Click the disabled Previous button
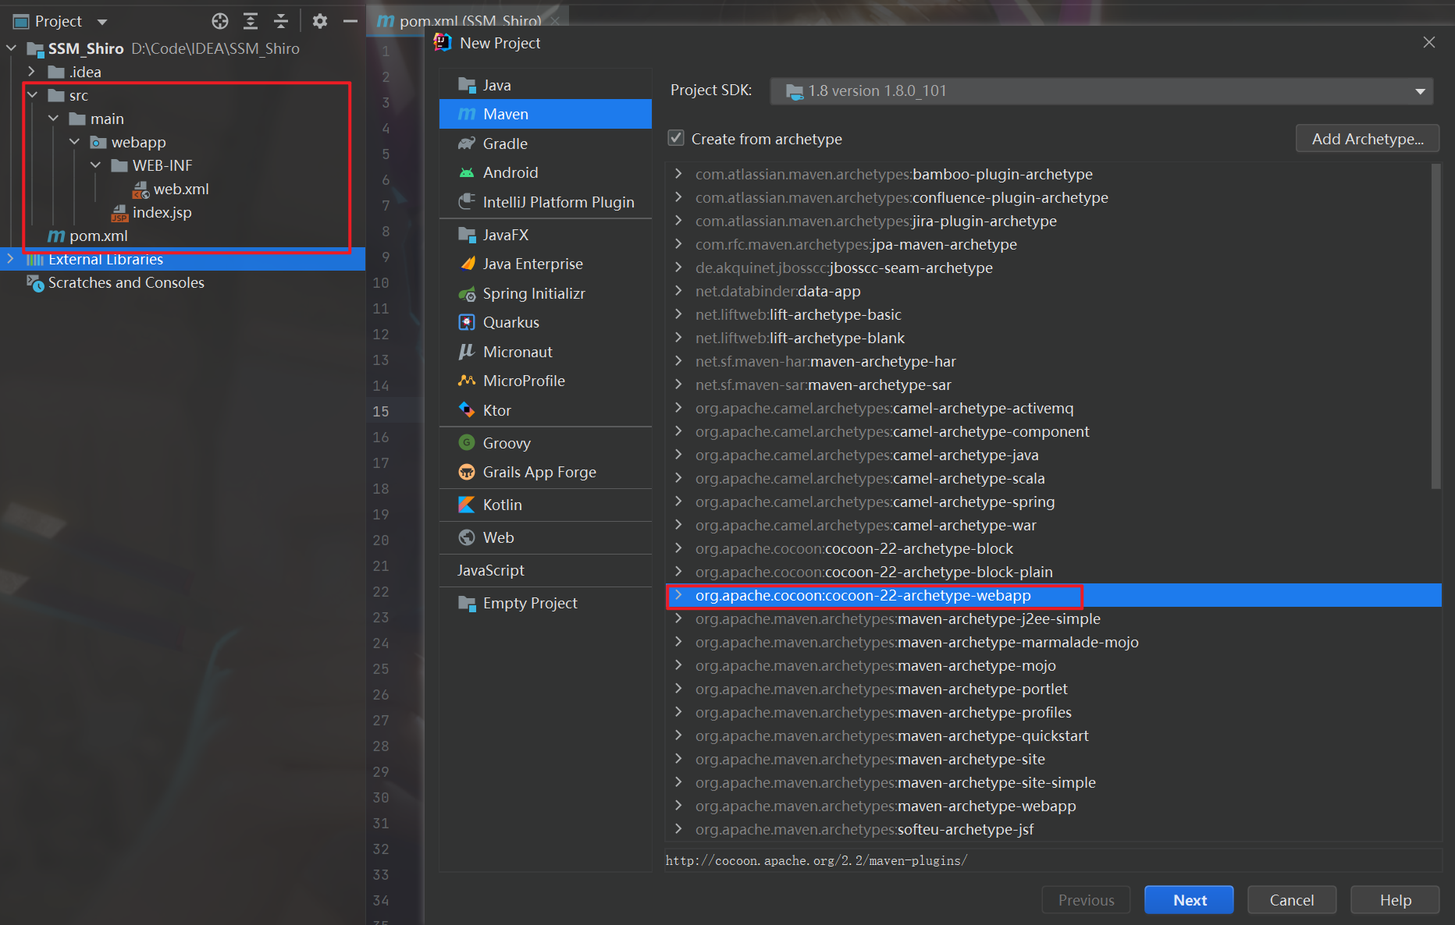 pos(1086,900)
